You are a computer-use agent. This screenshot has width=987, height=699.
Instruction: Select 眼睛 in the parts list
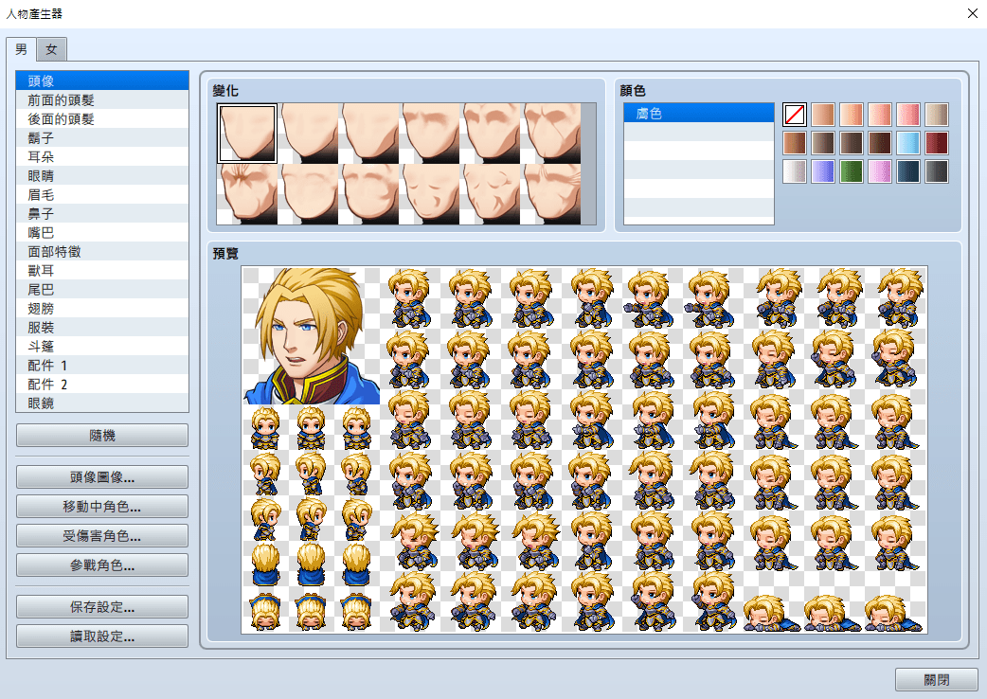coord(102,176)
